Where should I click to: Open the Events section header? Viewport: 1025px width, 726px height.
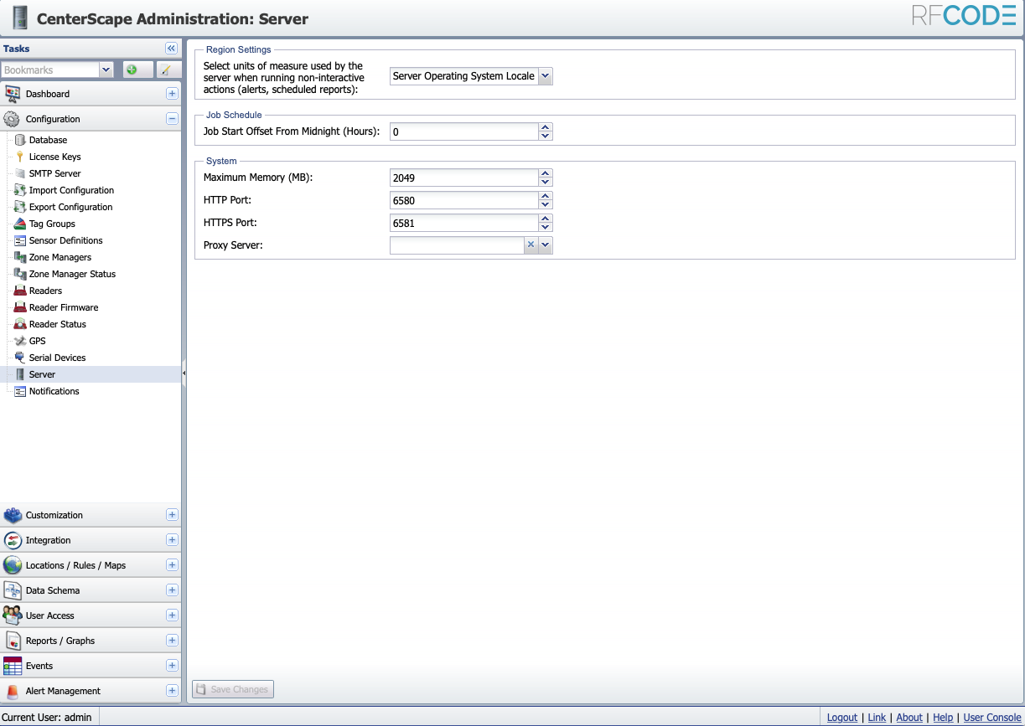tap(91, 666)
